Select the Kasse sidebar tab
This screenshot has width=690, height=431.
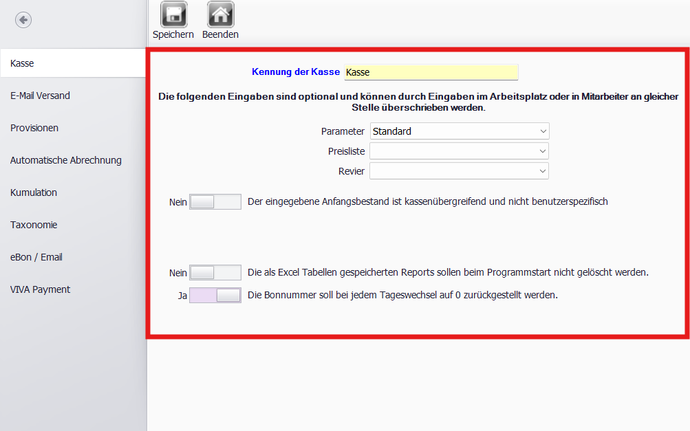point(73,63)
